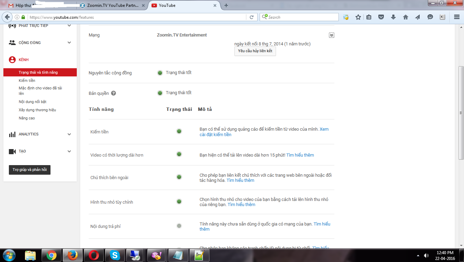The height and width of the screenshot is (262, 464).
Task: Open Xây dựng thương hiệu in sidebar
Action: [37, 110]
